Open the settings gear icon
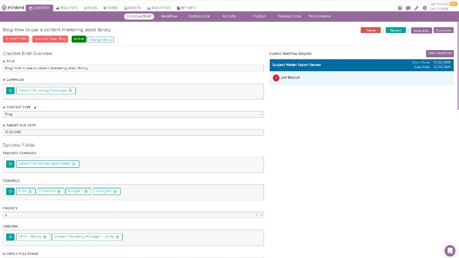 (x=424, y=8)
